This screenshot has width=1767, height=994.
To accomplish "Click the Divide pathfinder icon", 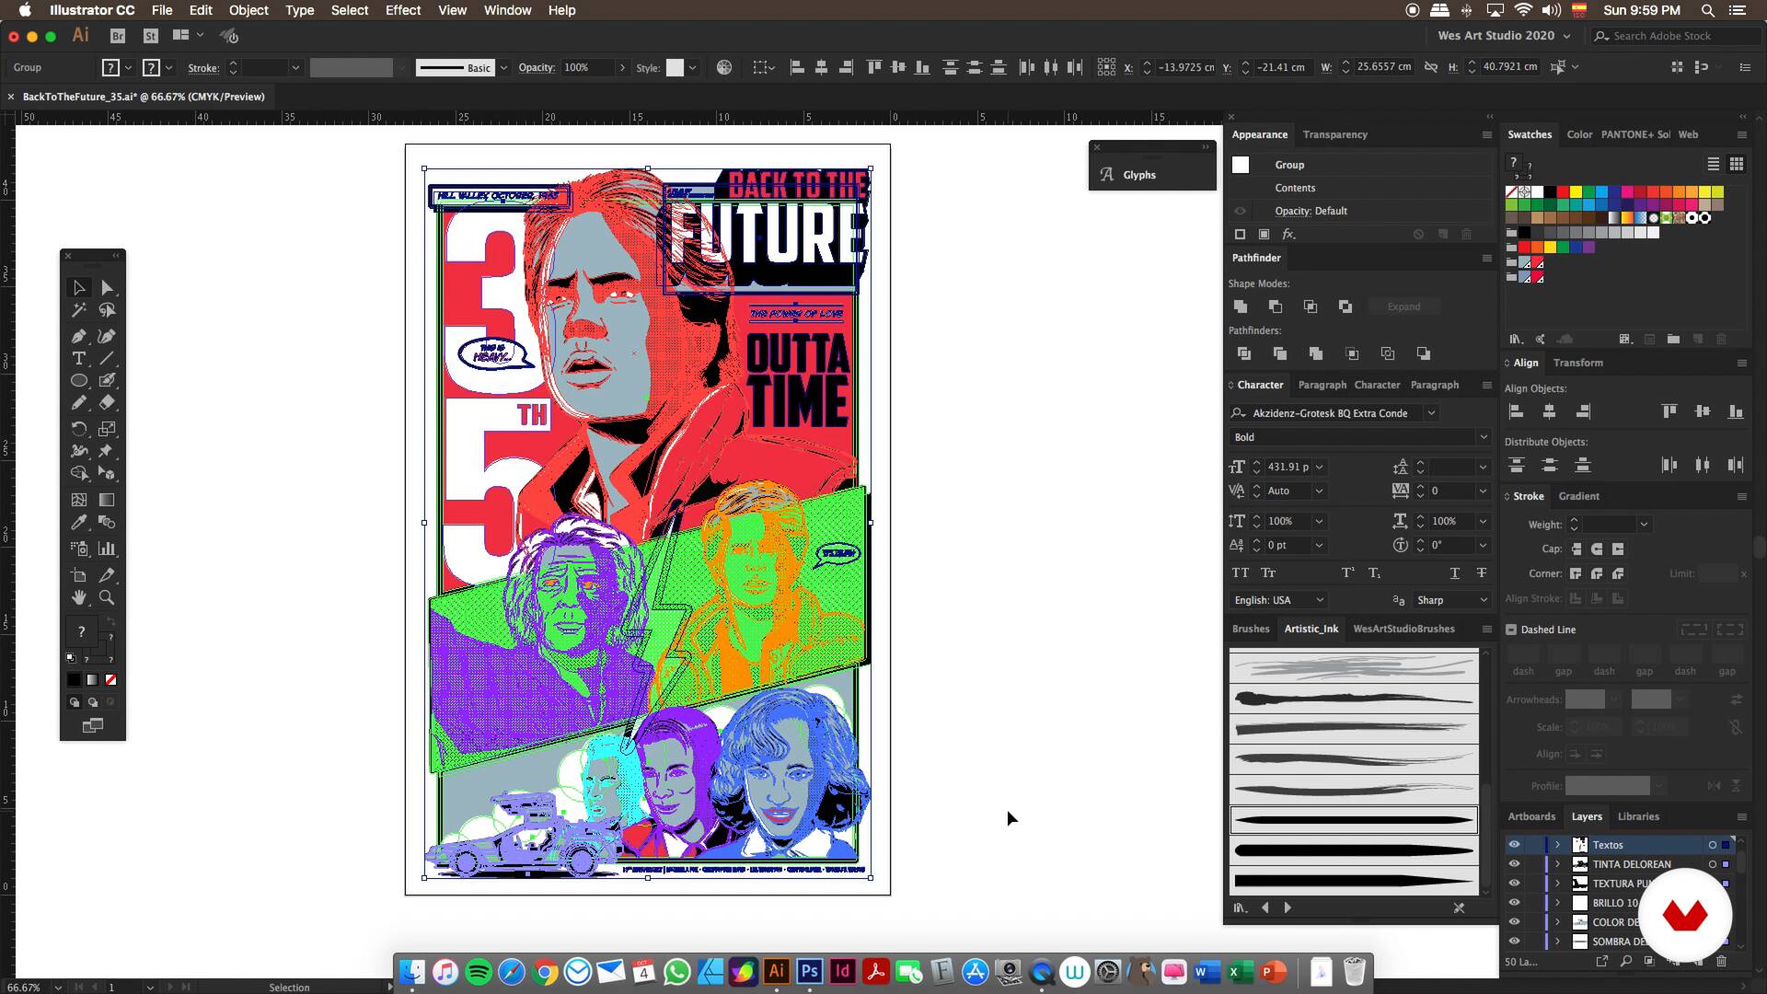I will (x=1244, y=353).
